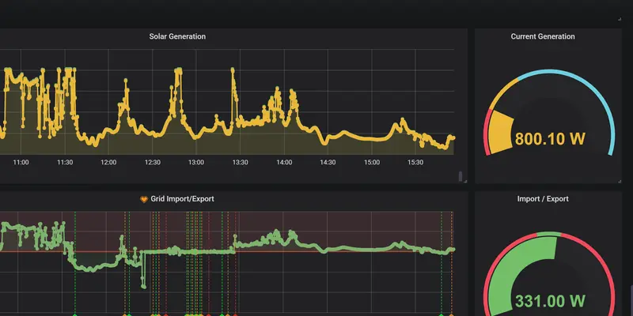Image resolution: width=633 pixels, height=316 pixels.
Task: Click the 15:30 time axis label
Action: 415,162
